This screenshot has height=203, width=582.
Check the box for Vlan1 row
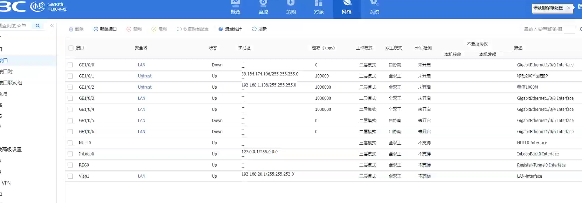(x=70, y=176)
